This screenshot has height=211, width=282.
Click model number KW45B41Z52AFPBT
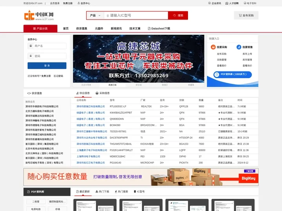121,113
